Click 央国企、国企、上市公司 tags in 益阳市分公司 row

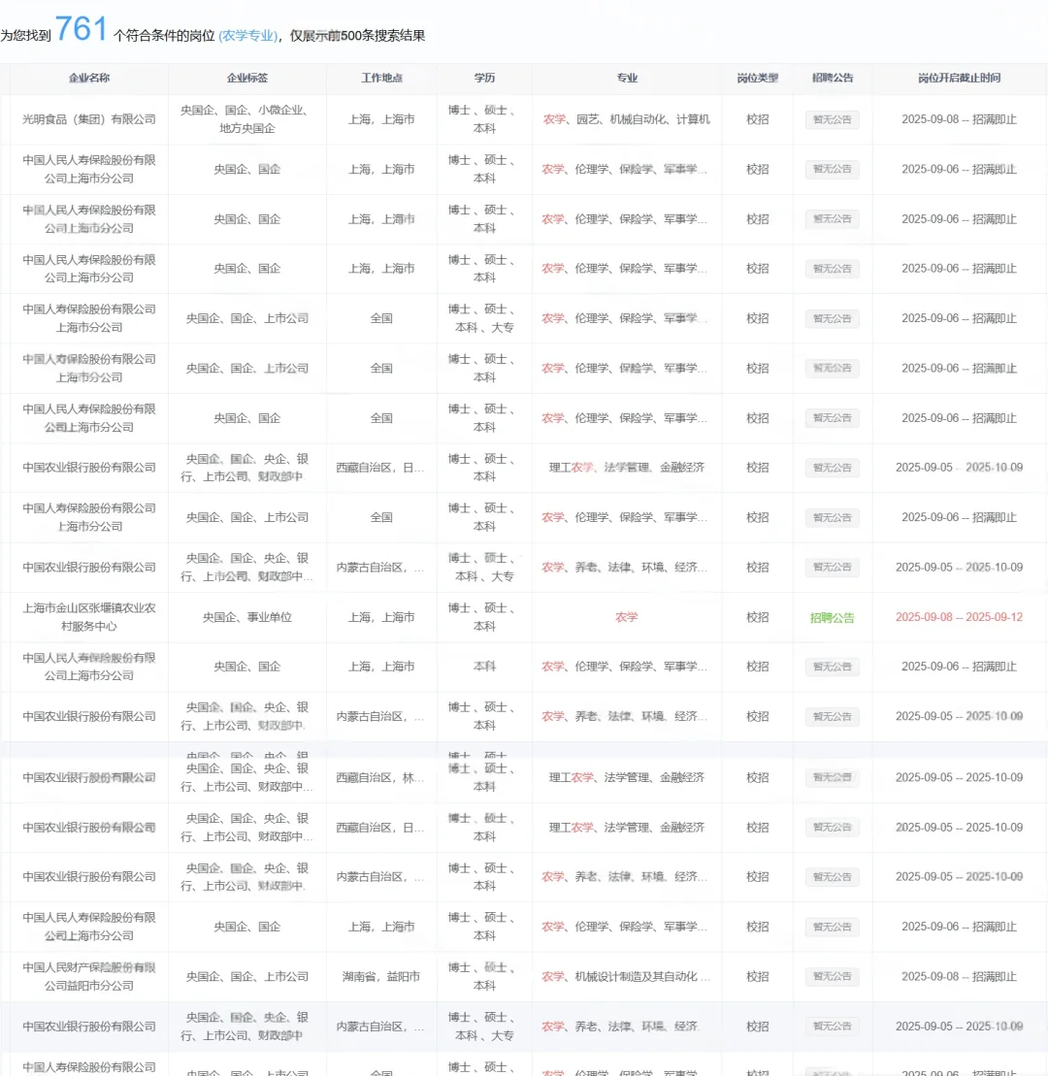coord(247,976)
